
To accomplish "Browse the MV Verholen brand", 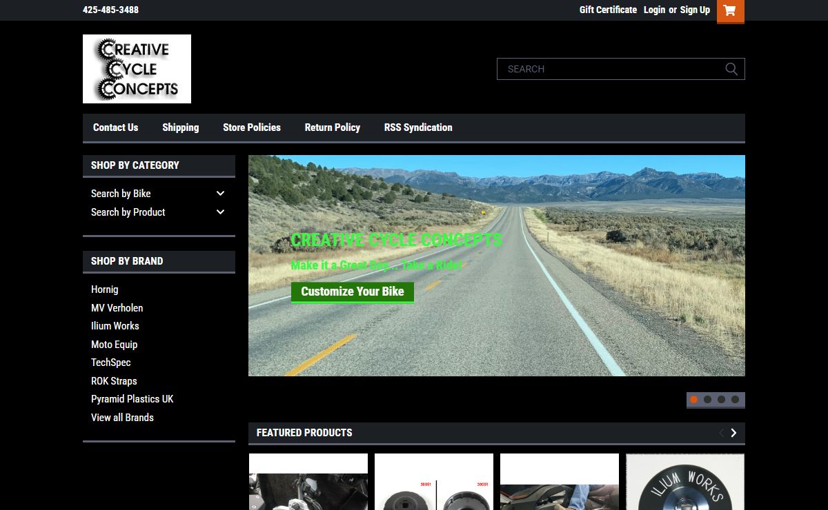I will (117, 308).
